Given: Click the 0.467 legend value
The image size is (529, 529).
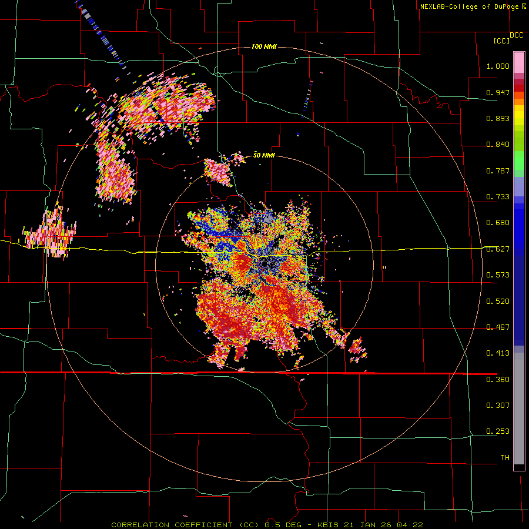Looking at the screenshot, I should tap(498, 327).
